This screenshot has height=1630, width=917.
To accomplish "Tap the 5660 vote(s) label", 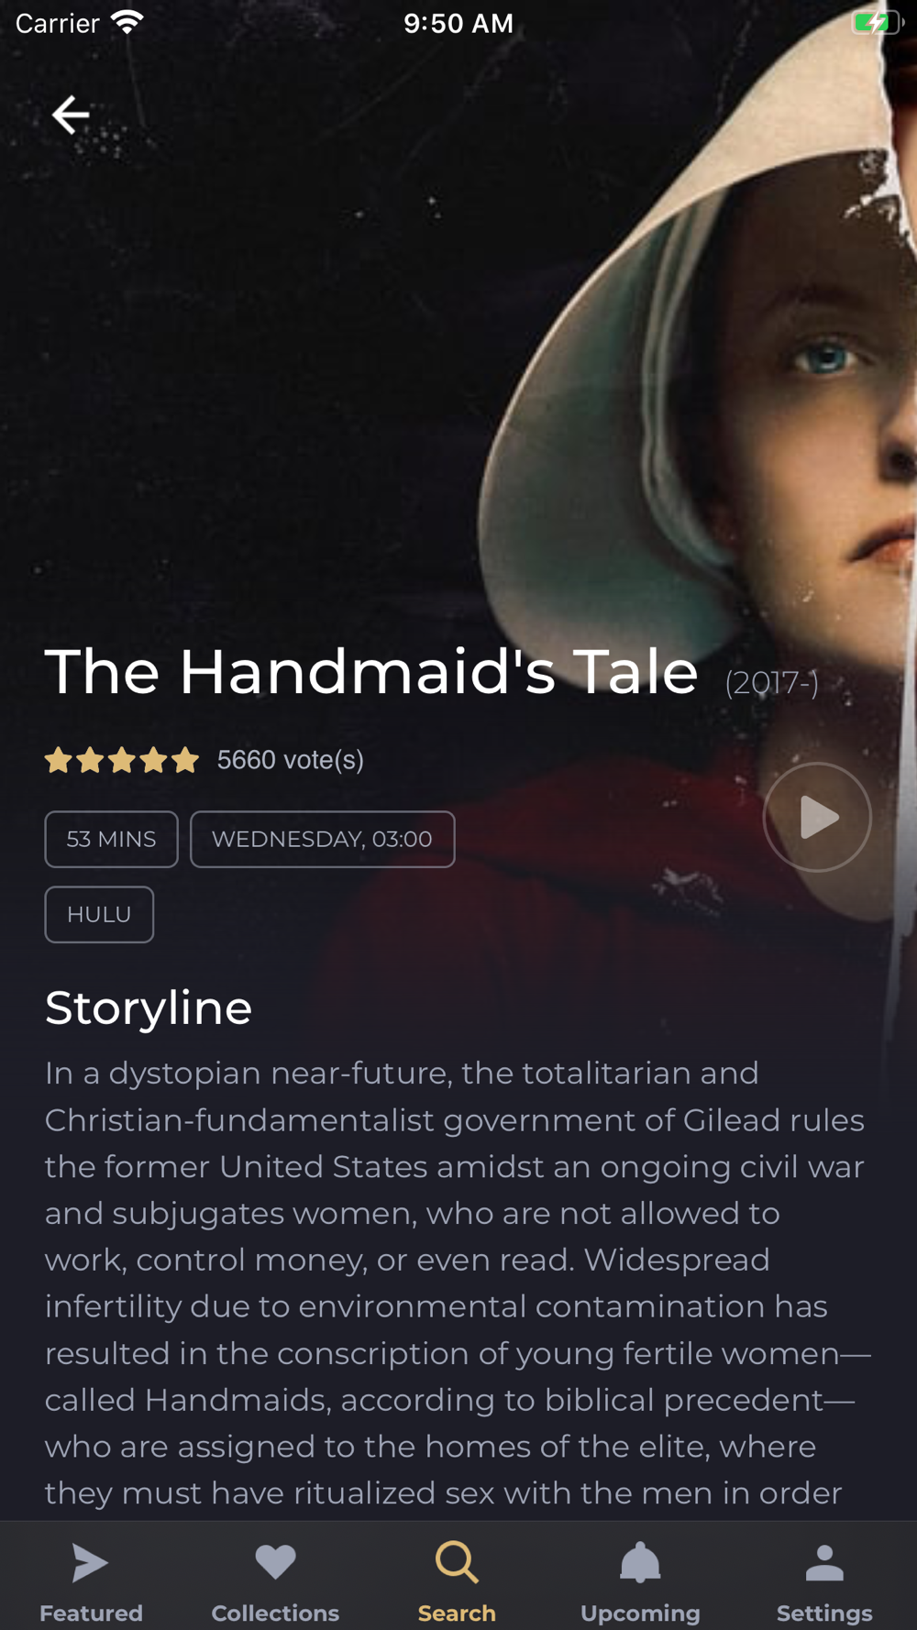I will click(291, 760).
